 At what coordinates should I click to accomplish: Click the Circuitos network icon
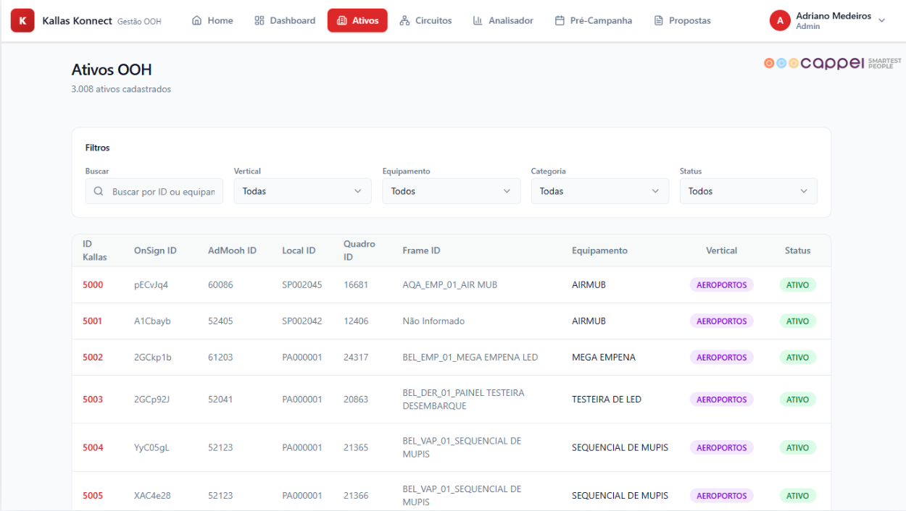[404, 21]
